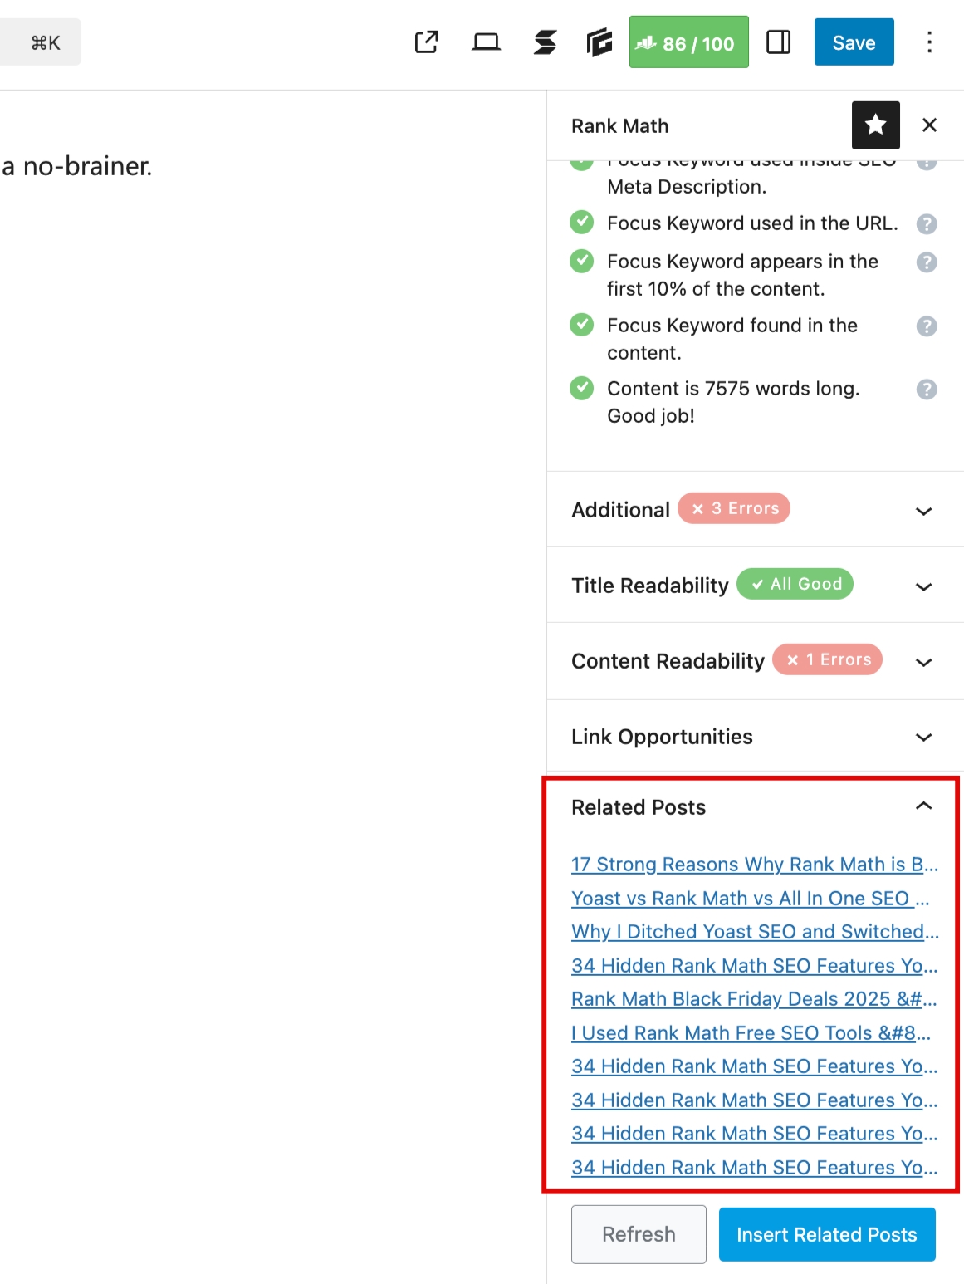Click the Insert Related Posts button
Viewport: 964px width, 1284px height.
[826, 1234]
